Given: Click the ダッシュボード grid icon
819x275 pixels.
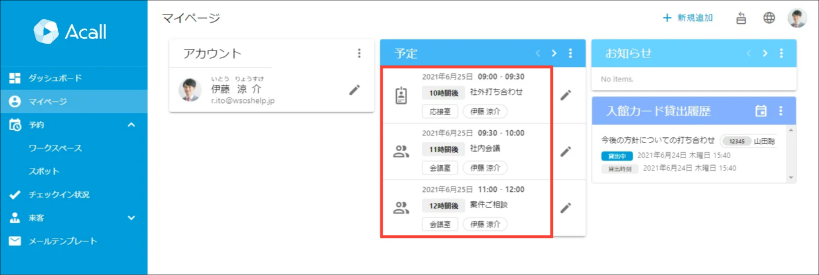Looking at the screenshot, I should 15,78.
